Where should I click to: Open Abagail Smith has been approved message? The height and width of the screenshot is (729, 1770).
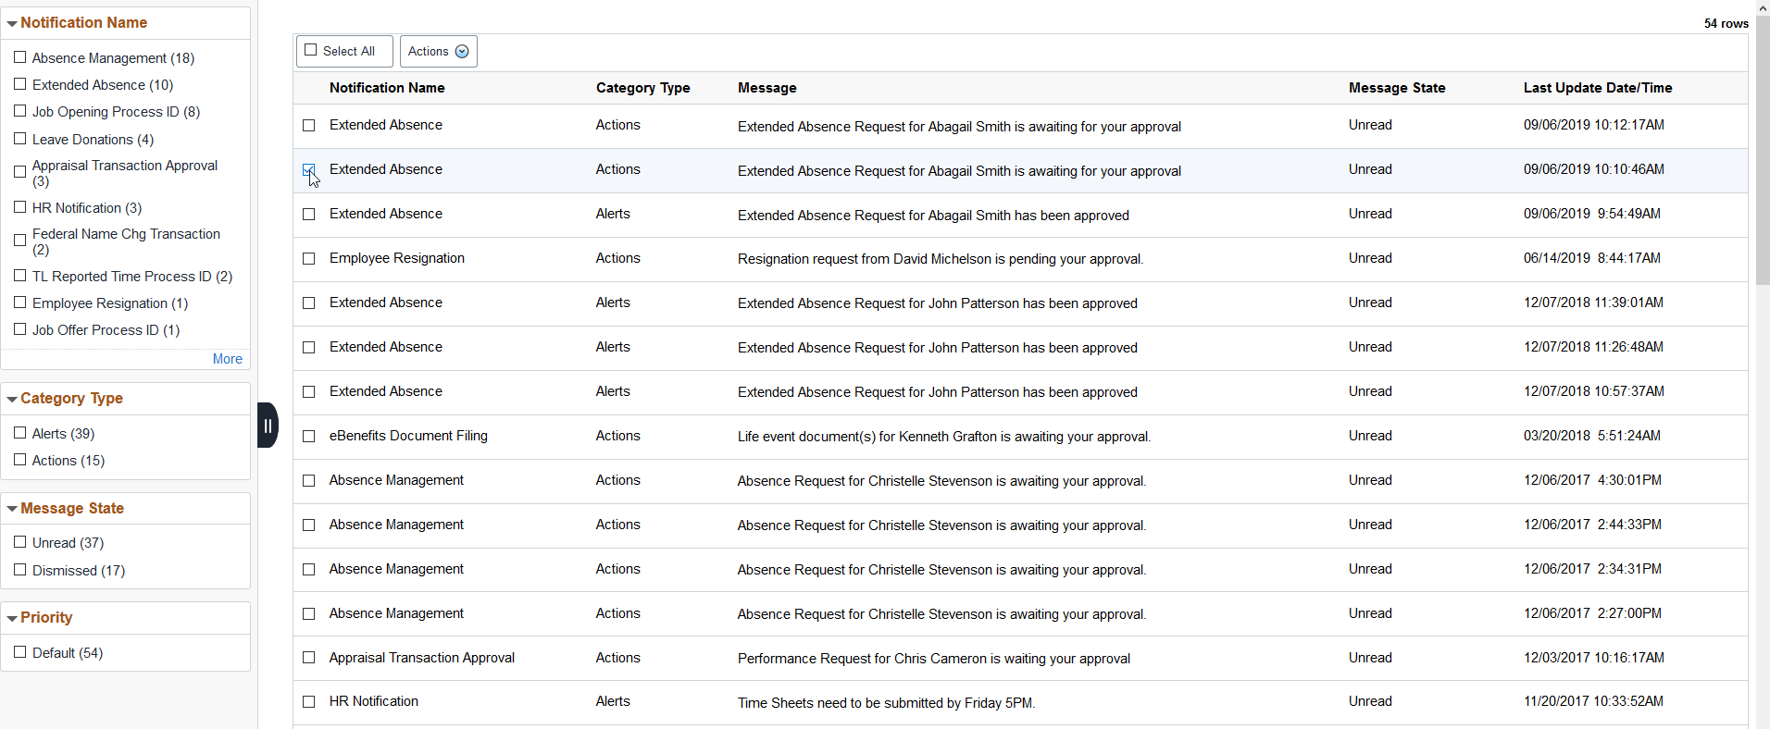click(933, 216)
